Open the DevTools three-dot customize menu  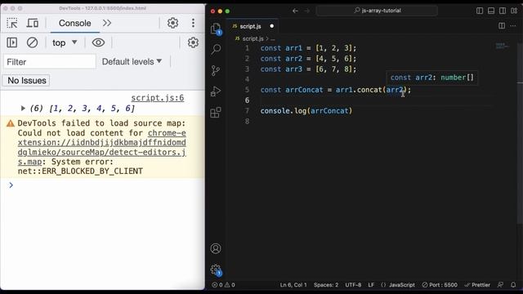(193, 23)
